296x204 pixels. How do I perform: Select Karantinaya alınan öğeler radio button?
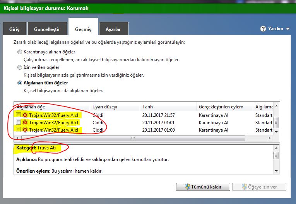tap(20, 52)
